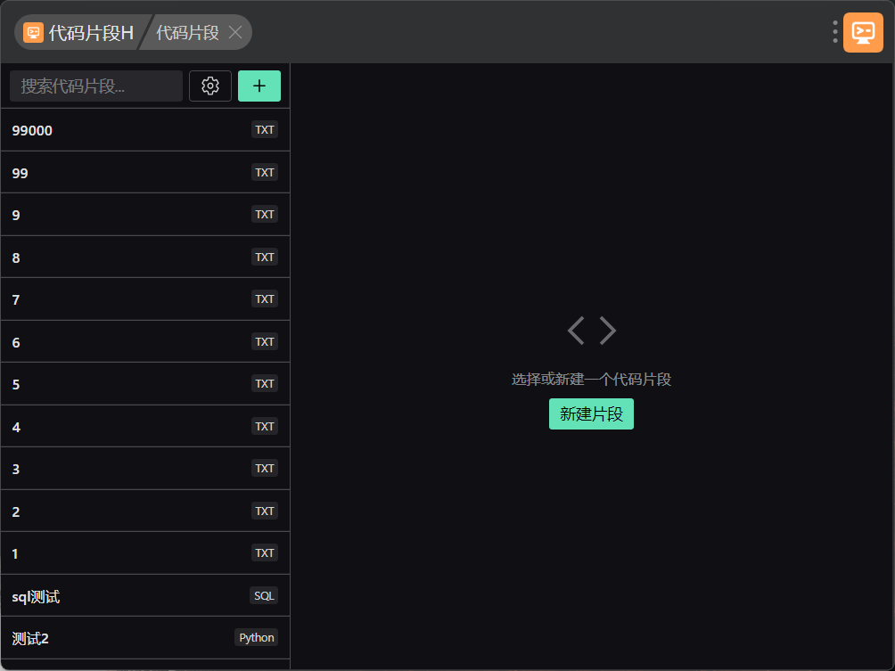Click the TXT tag on row 5

point(264,383)
